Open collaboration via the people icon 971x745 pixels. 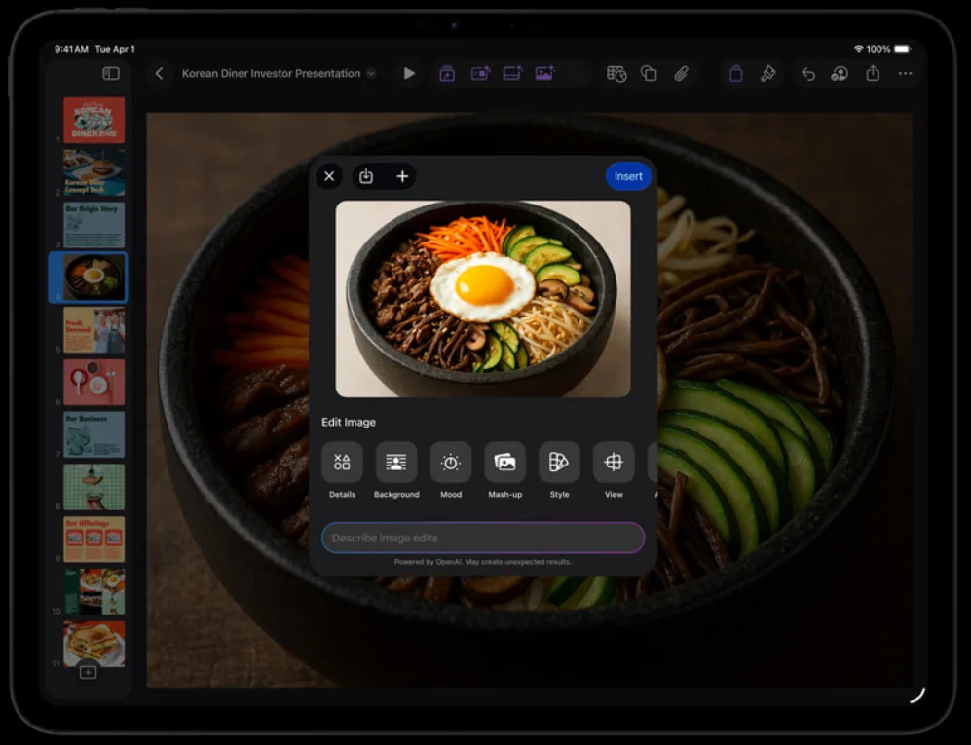tap(839, 73)
